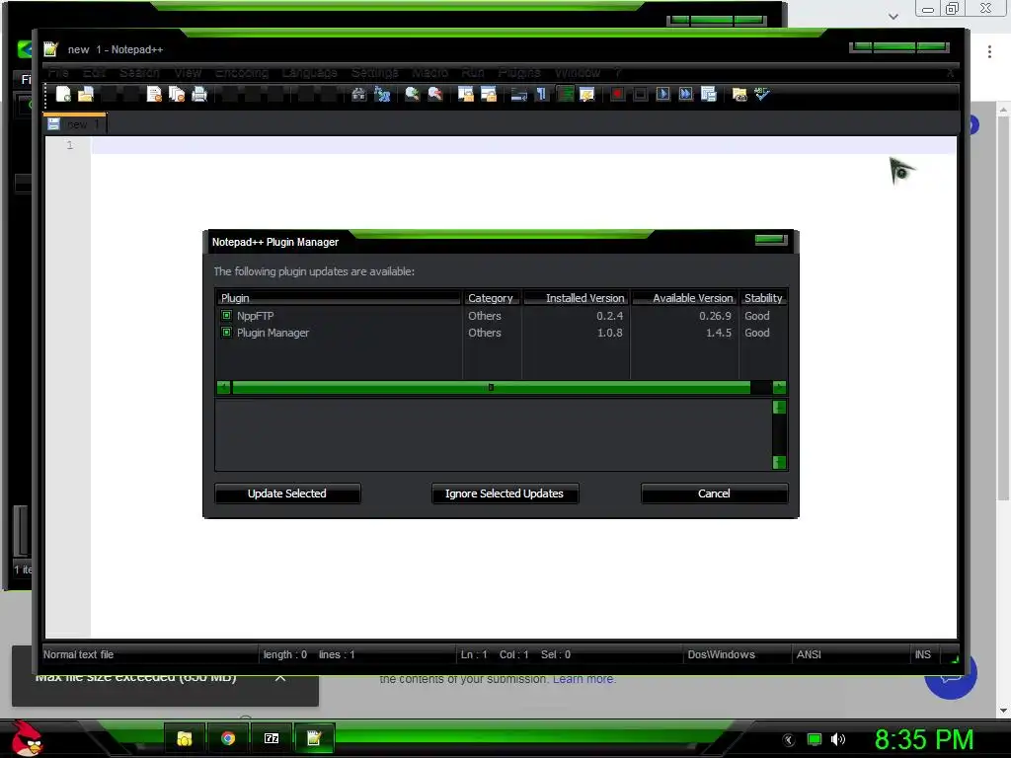Open the Language menu
Viewport: 1011px width, 758px height.
[309, 72]
